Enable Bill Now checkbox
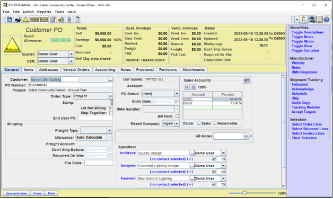Image resolution: width=333 pixels, height=199 pixels. 177,116
